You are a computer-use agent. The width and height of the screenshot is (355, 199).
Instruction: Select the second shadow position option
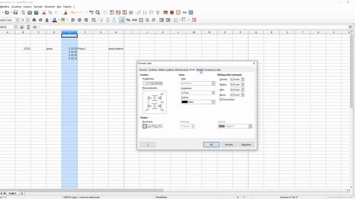point(149,127)
